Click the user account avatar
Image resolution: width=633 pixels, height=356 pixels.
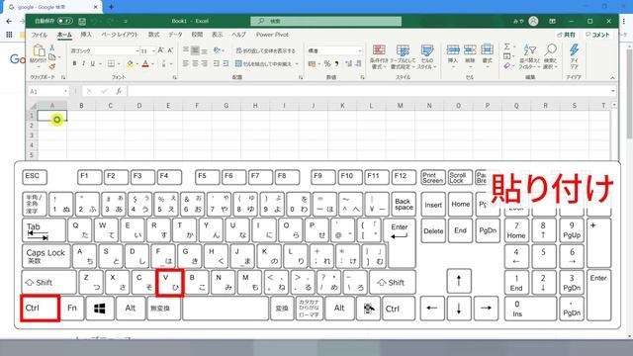[x=533, y=21]
